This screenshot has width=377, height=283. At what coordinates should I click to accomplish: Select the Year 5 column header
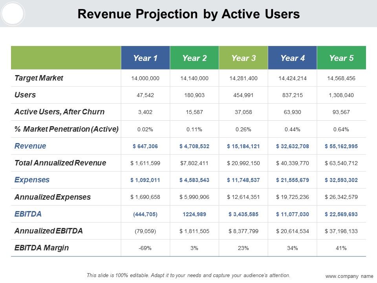click(x=341, y=58)
